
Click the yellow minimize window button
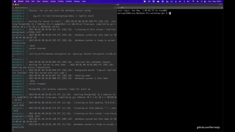16,5
